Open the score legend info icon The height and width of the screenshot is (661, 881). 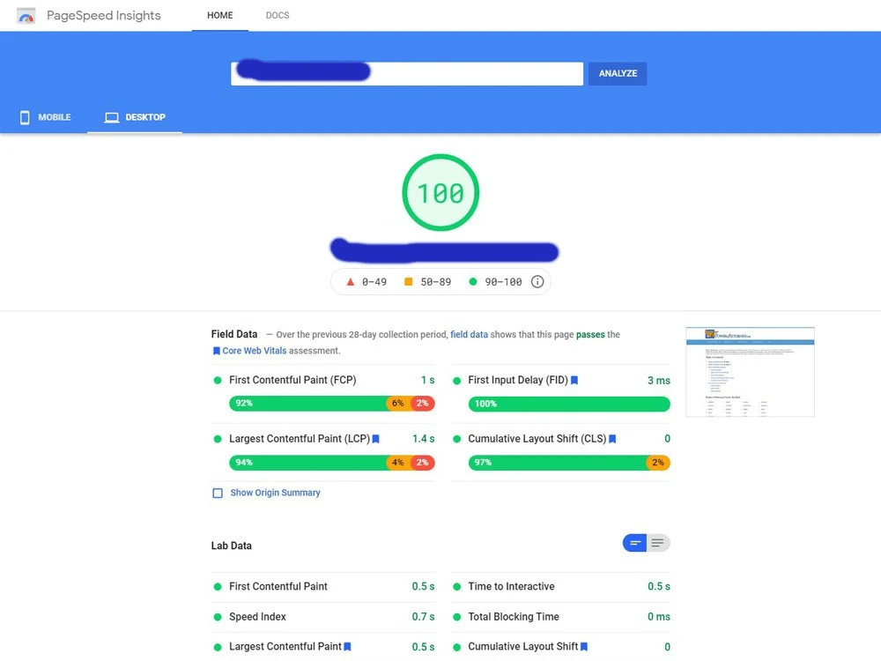coord(537,282)
